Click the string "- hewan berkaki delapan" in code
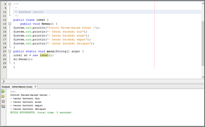Screen dimensions: 205x127 (x=69, y=43)
